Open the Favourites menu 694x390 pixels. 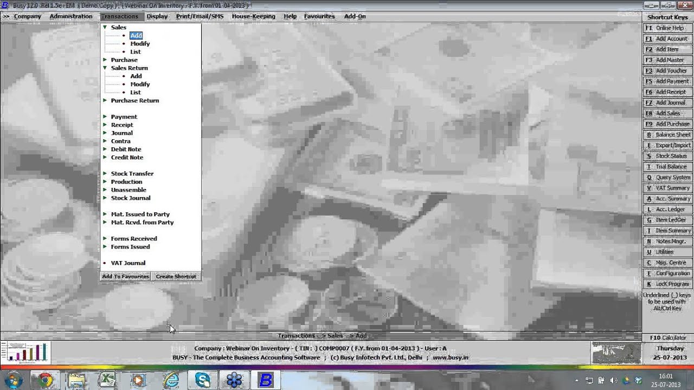click(x=319, y=16)
